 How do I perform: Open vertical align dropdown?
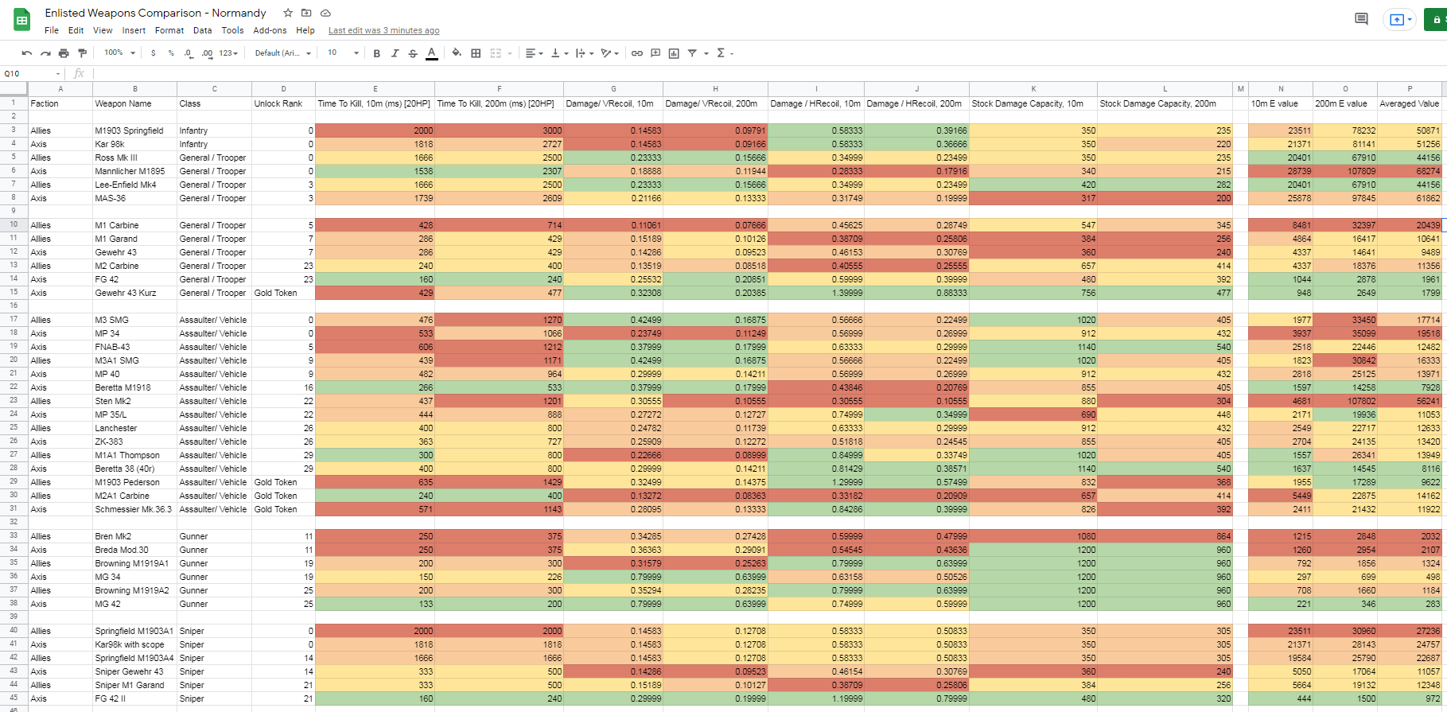click(x=559, y=53)
